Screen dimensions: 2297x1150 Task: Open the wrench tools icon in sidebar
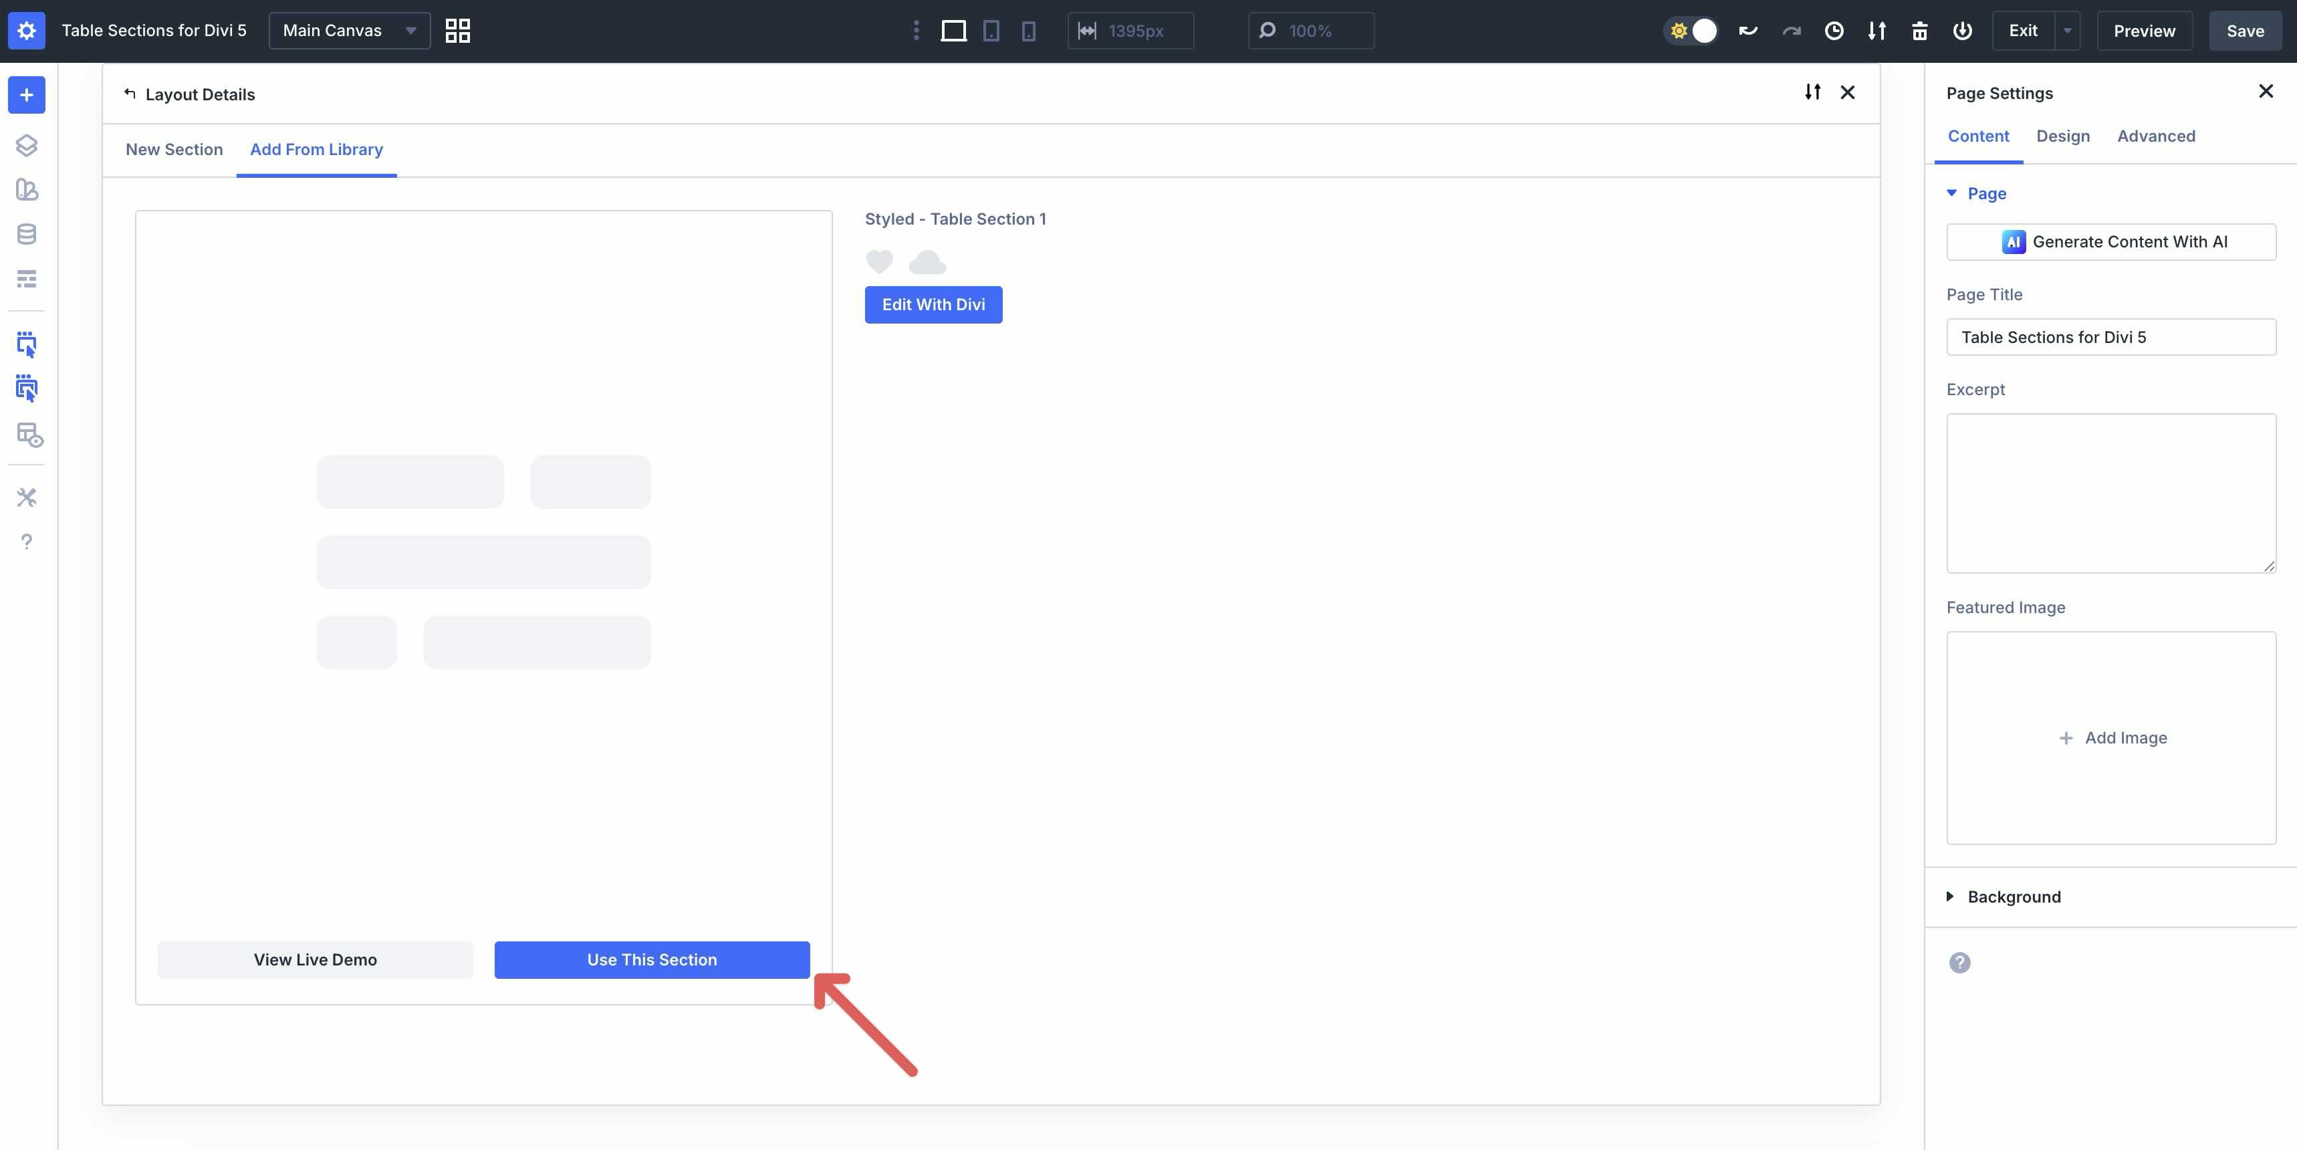point(27,498)
